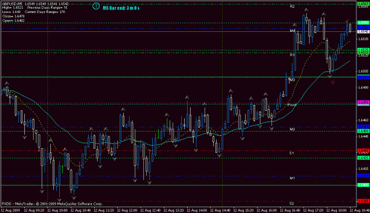Click the 1.6460 price scale value

(x=363, y=120)
